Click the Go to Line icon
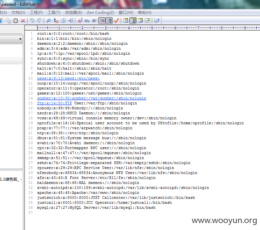260x230 pixels. [71, 21]
